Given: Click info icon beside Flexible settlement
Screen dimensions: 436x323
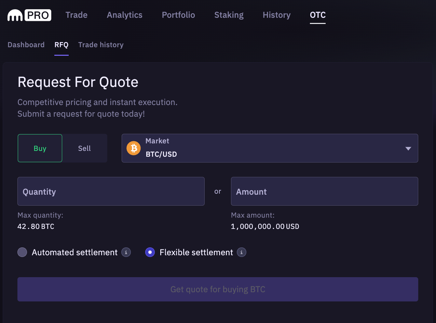Looking at the screenshot, I should tap(242, 253).
